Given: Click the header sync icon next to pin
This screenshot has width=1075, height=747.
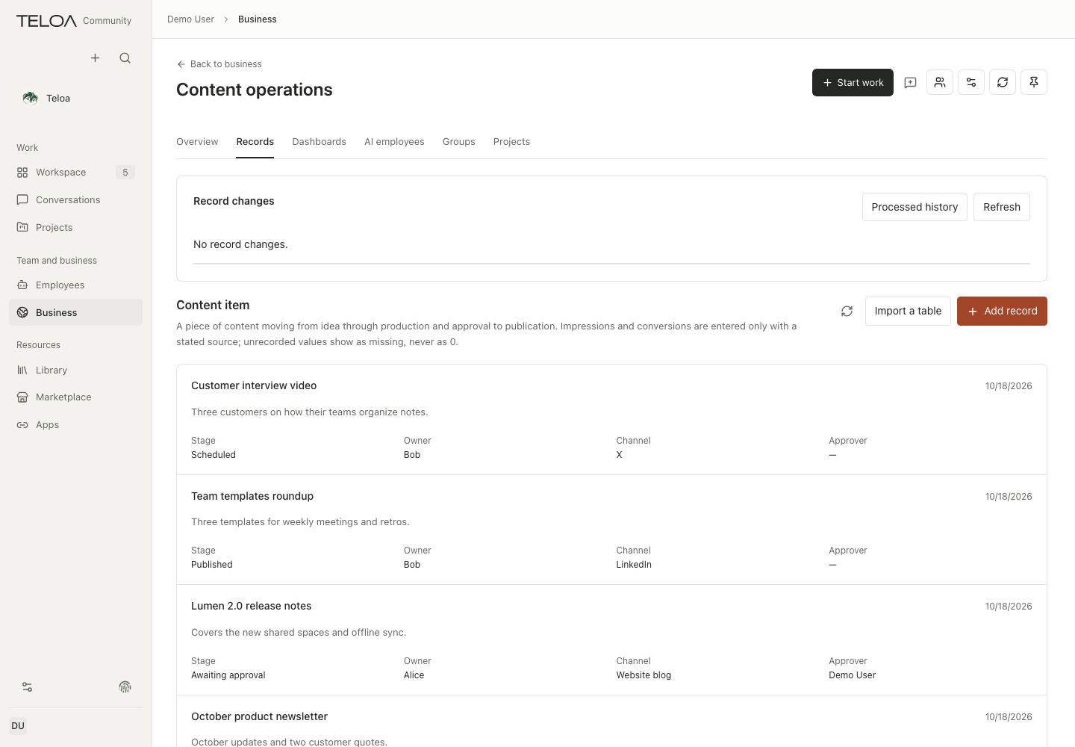Looking at the screenshot, I should pos(1003,82).
